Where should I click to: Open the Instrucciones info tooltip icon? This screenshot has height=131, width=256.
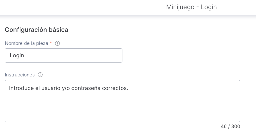[40, 75]
